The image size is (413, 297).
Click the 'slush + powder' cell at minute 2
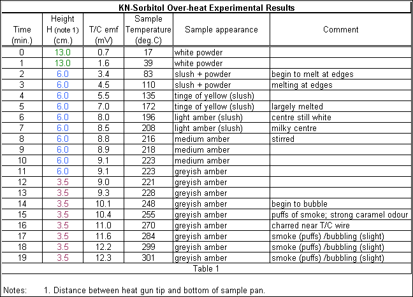click(x=199, y=74)
